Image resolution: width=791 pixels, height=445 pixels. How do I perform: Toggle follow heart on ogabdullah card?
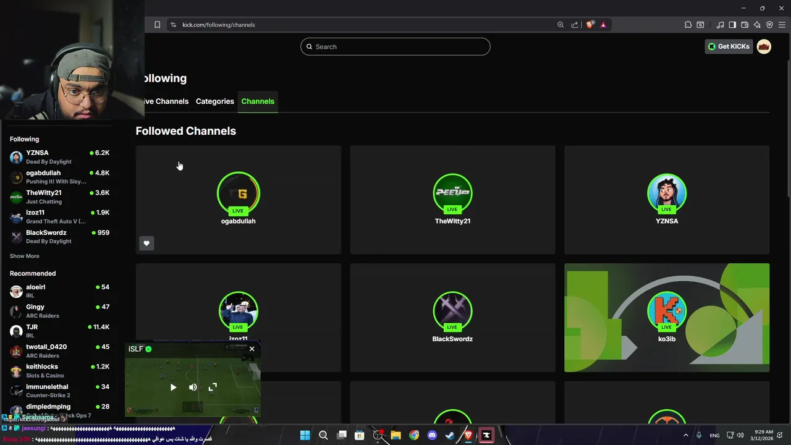146,244
